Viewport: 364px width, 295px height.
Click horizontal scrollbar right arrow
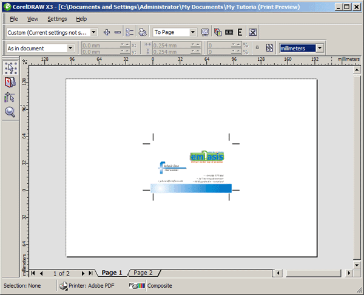click(349, 273)
